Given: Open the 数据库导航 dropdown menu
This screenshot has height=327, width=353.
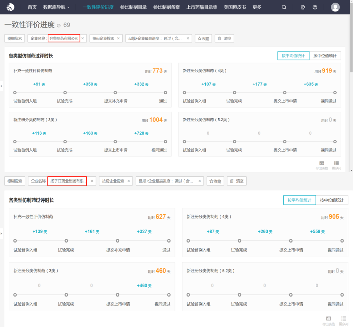Looking at the screenshot, I should click(x=56, y=7).
